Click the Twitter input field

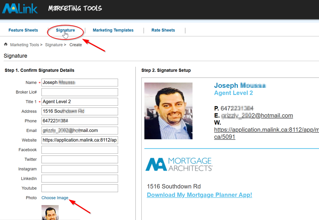click(80, 159)
